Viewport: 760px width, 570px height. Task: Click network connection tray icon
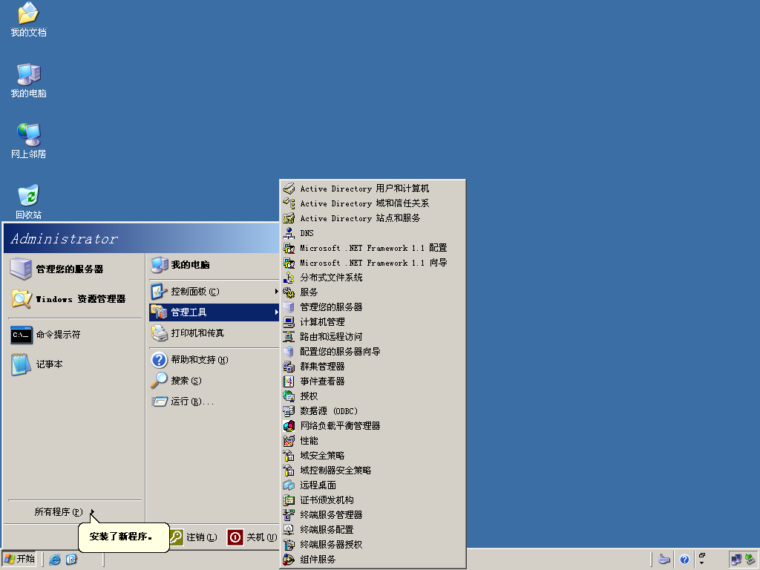(x=736, y=560)
